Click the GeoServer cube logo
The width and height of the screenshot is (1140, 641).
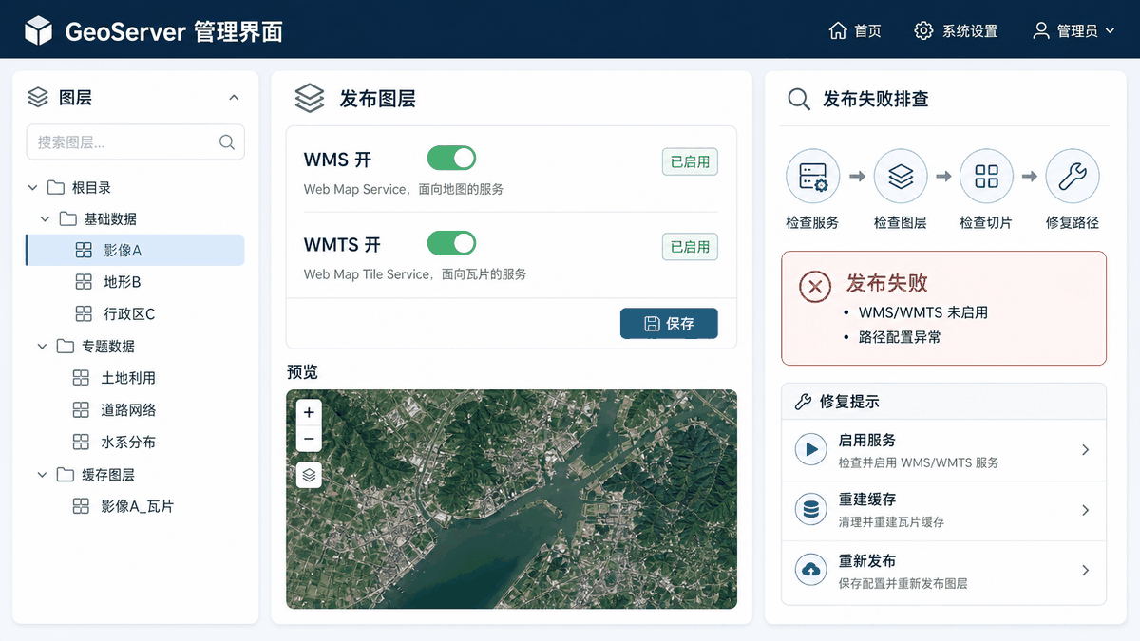[x=38, y=30]
